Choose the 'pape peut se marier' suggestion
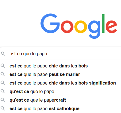The height and width of the screenshot is (113, 121). pos(60,74)
